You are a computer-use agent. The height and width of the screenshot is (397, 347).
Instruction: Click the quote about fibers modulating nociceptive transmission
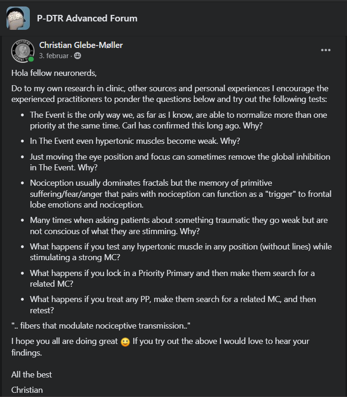(x=102, y=326)
